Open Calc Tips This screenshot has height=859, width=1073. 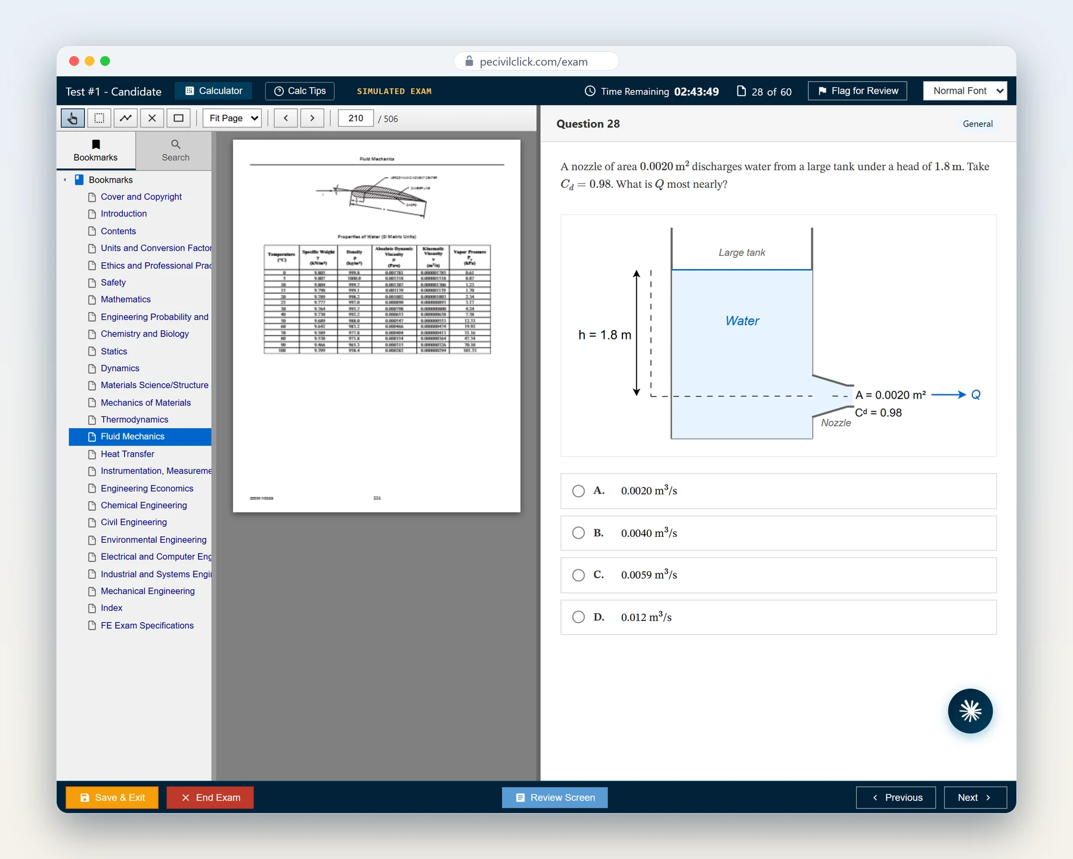pos(300,91)
